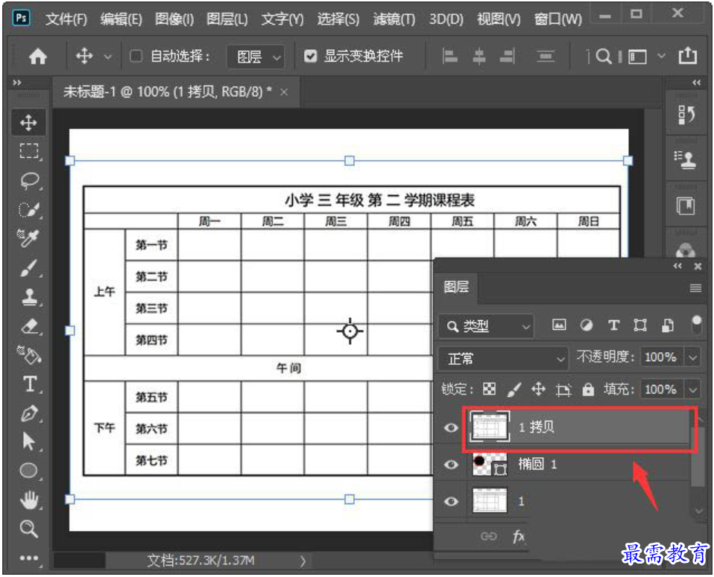Collapse the Layers panel double arrow
The height and width of the screenshot is (577, 714).
[677, 267]
